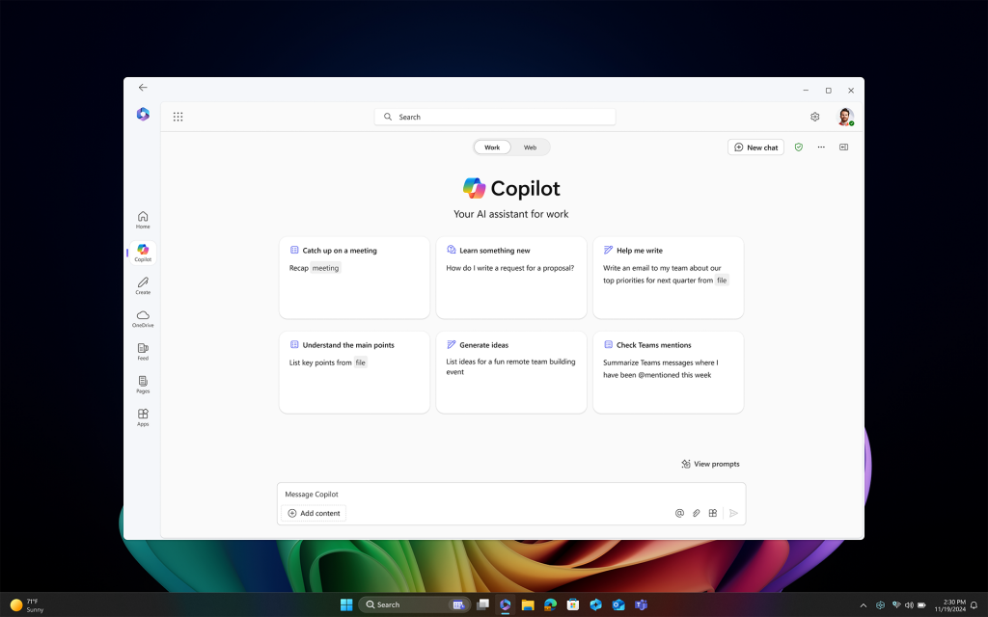Click the meeting chip under Catch up

click(325, 267)
